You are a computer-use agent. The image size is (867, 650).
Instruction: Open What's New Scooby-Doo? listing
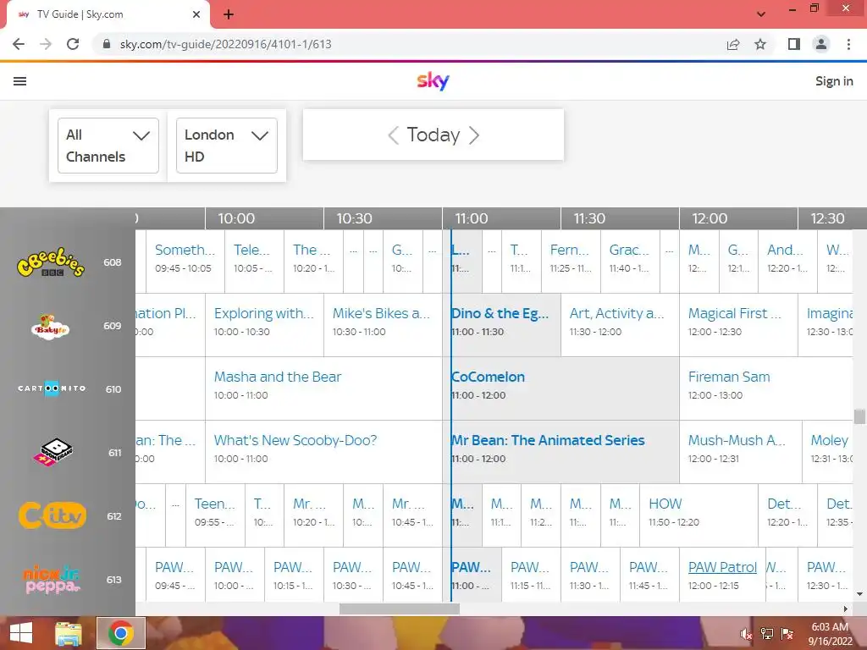(x=323, y=452)
